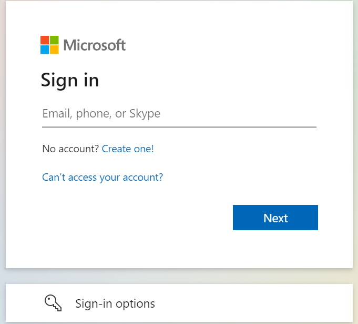Click the blue Next button

(x=275, y=218)
